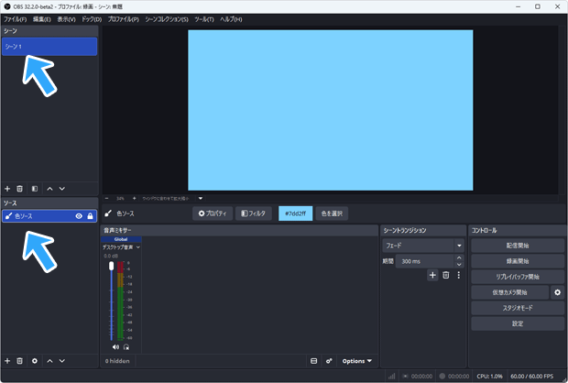Click the "0 hidden" label in mixer
The height and width of the screenshot is (383, 568).
[x=117, y=361]
